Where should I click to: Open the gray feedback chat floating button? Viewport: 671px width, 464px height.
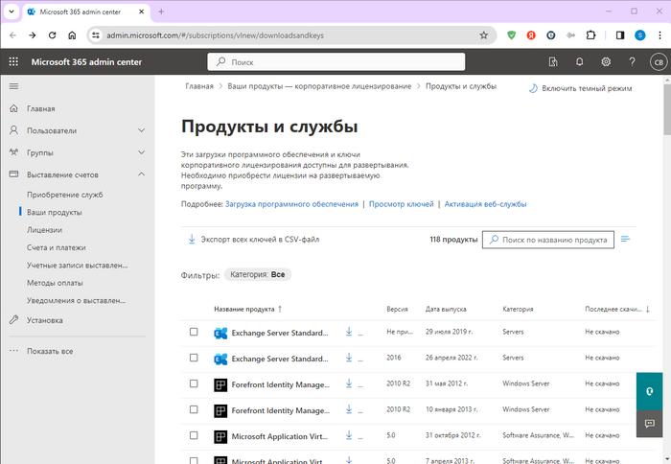tap(651, 423)
